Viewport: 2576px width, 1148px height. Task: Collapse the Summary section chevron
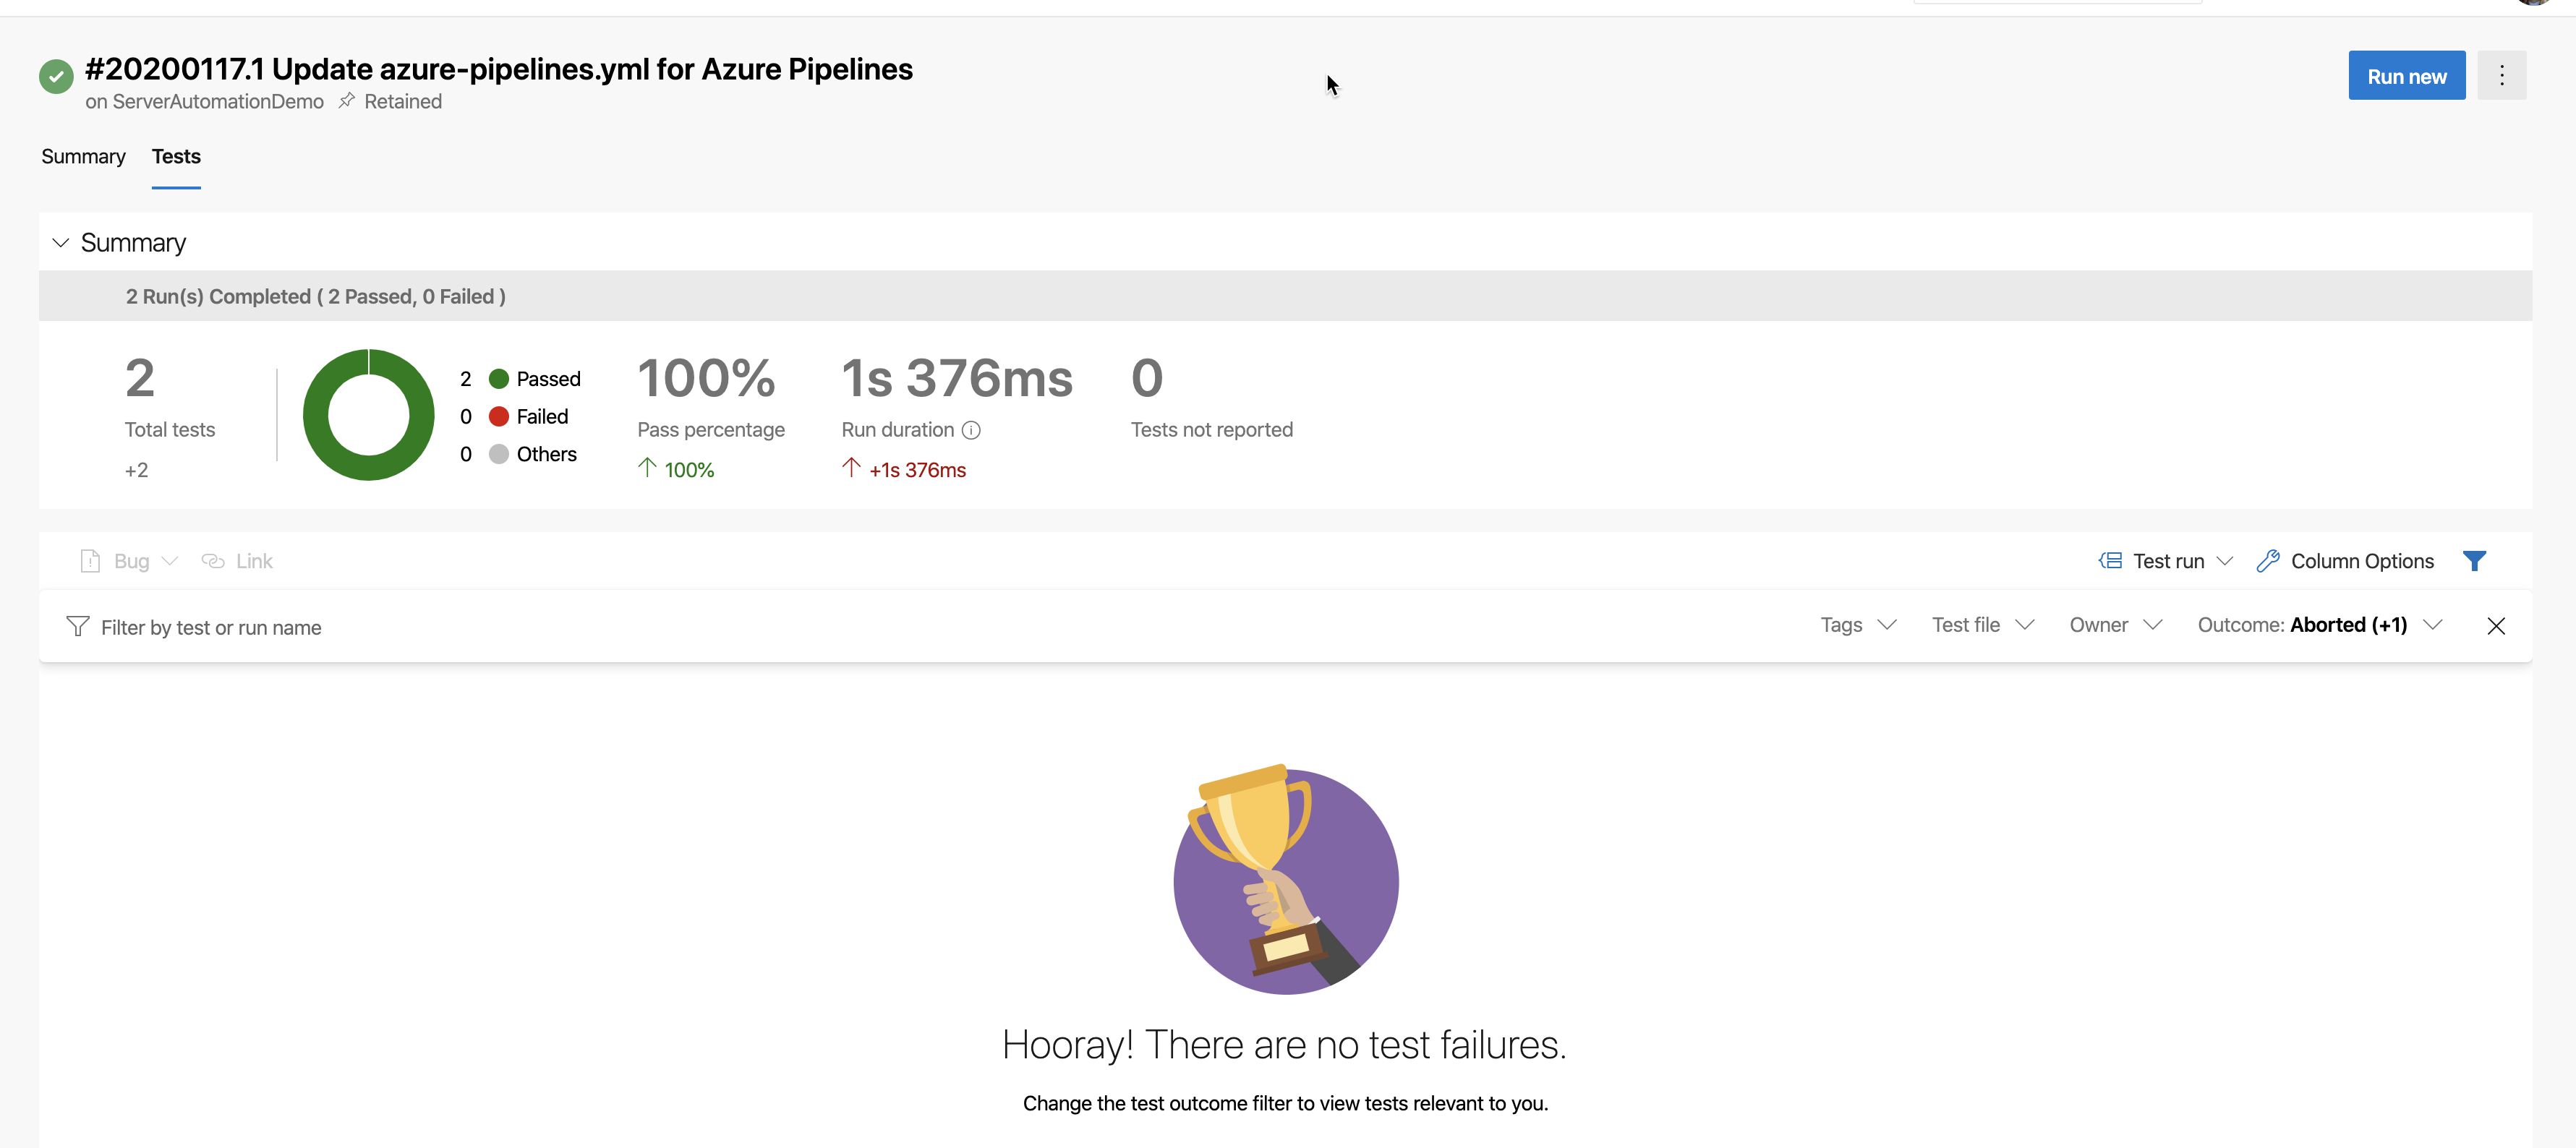[61, 243]
